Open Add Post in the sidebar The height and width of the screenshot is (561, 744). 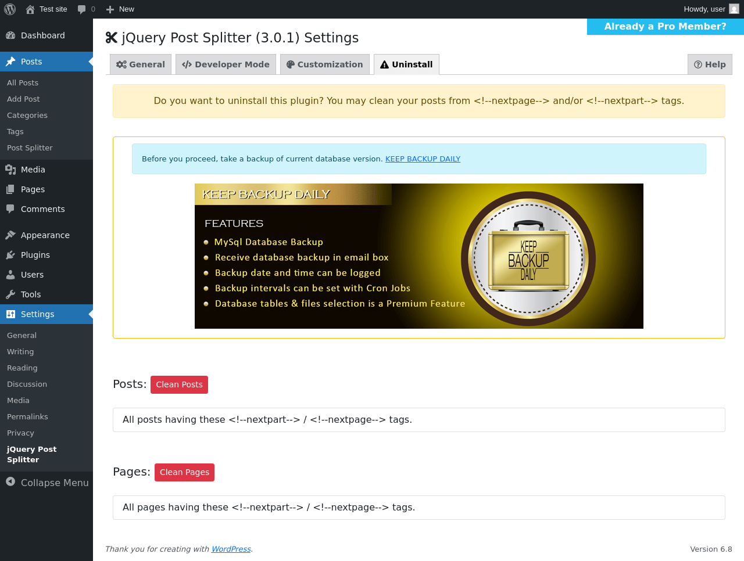pyautogui.click(x=23, y=99)
